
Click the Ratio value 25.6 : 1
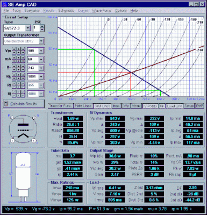(x=73, y=124)
